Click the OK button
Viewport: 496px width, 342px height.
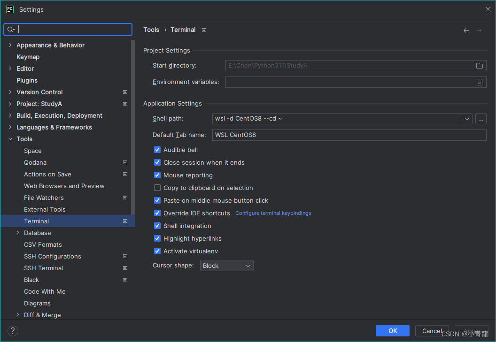click(x=393, y=331)
